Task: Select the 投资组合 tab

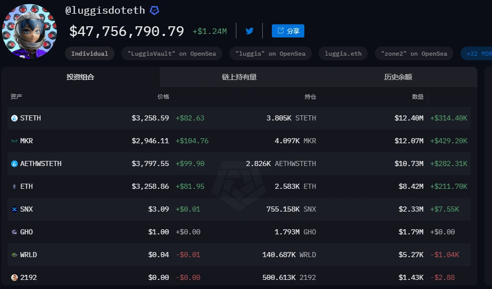Action: pyautogui.click(x=80, y=77)
